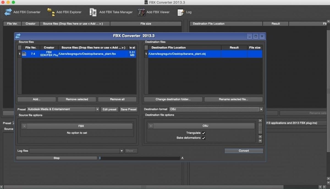Collapse the FBX source options section
This screenshot has height=189, width=330.
(24, 126)
